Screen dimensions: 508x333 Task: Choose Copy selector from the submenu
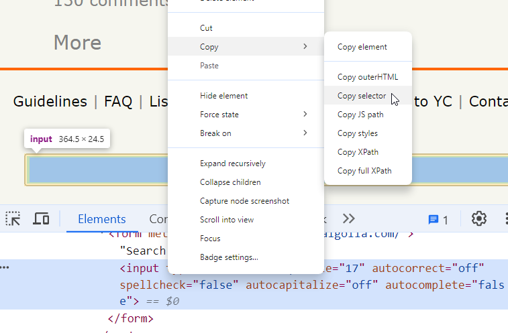pyautogui.click(x=362, y=96)
